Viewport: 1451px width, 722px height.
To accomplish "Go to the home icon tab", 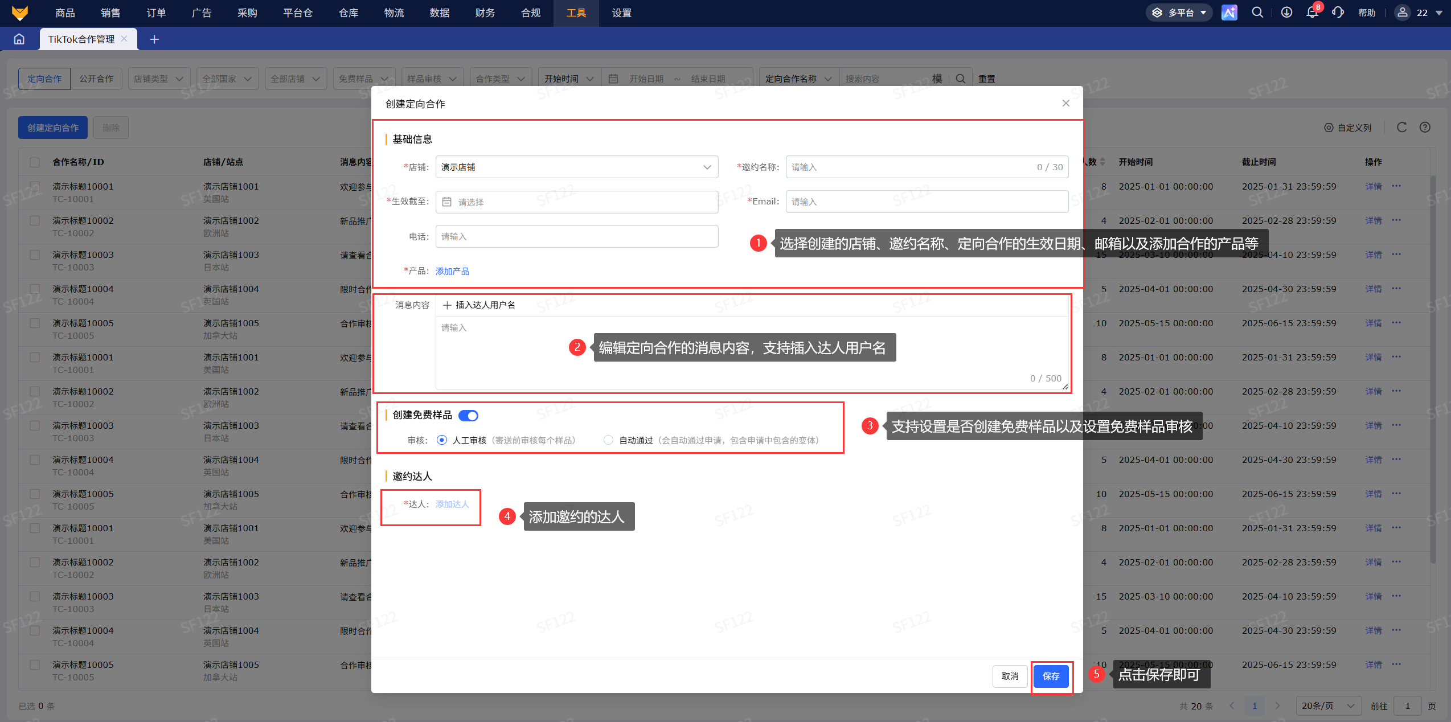I will (19, 39).
